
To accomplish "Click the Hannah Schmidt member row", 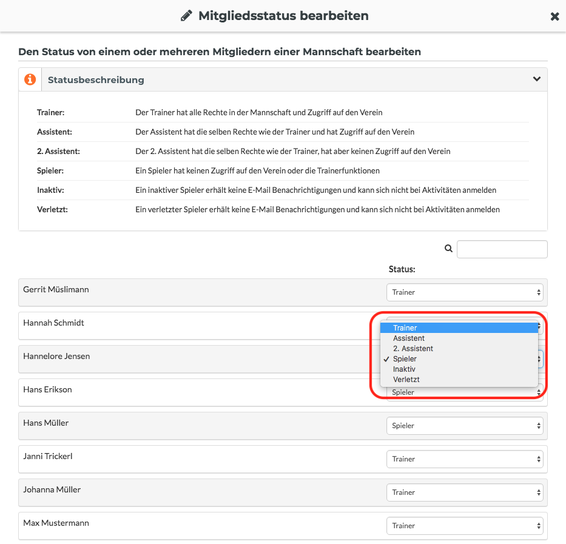I will coord(195,326).
